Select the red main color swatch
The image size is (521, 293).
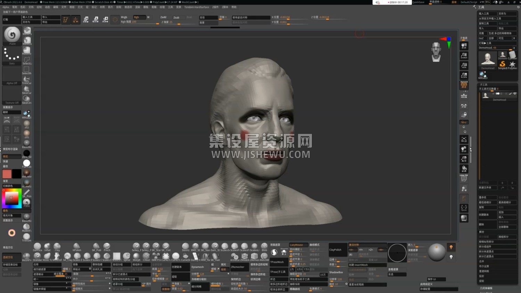7,174
